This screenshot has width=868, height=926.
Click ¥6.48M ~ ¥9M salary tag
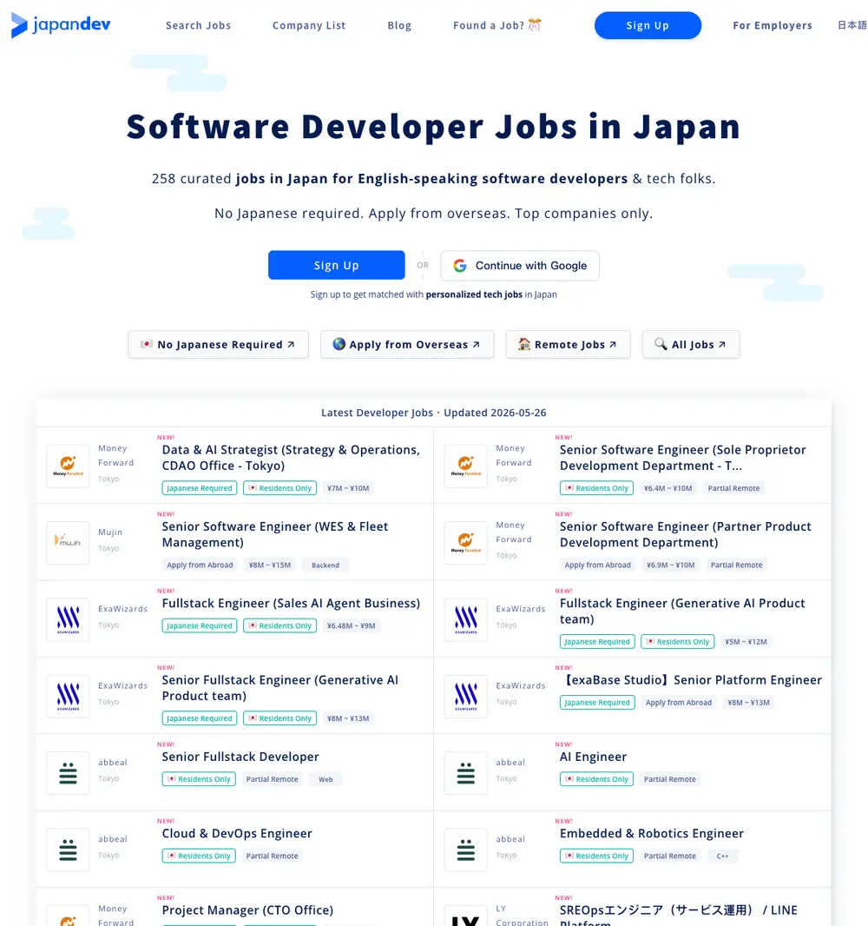(351, 625)
